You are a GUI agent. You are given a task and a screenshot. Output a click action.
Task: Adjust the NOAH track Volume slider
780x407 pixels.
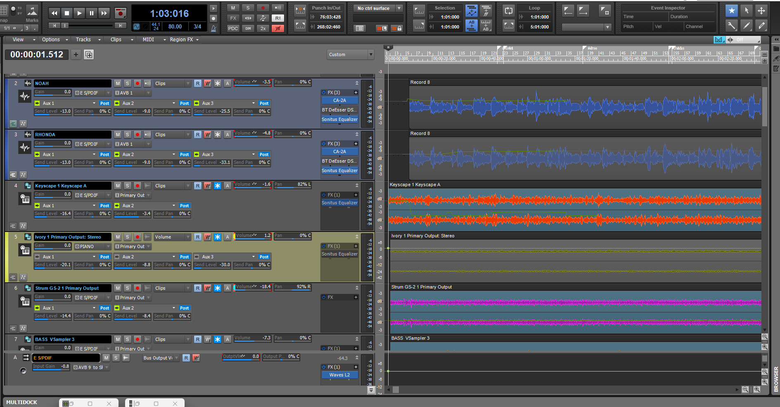pos(252,82)
